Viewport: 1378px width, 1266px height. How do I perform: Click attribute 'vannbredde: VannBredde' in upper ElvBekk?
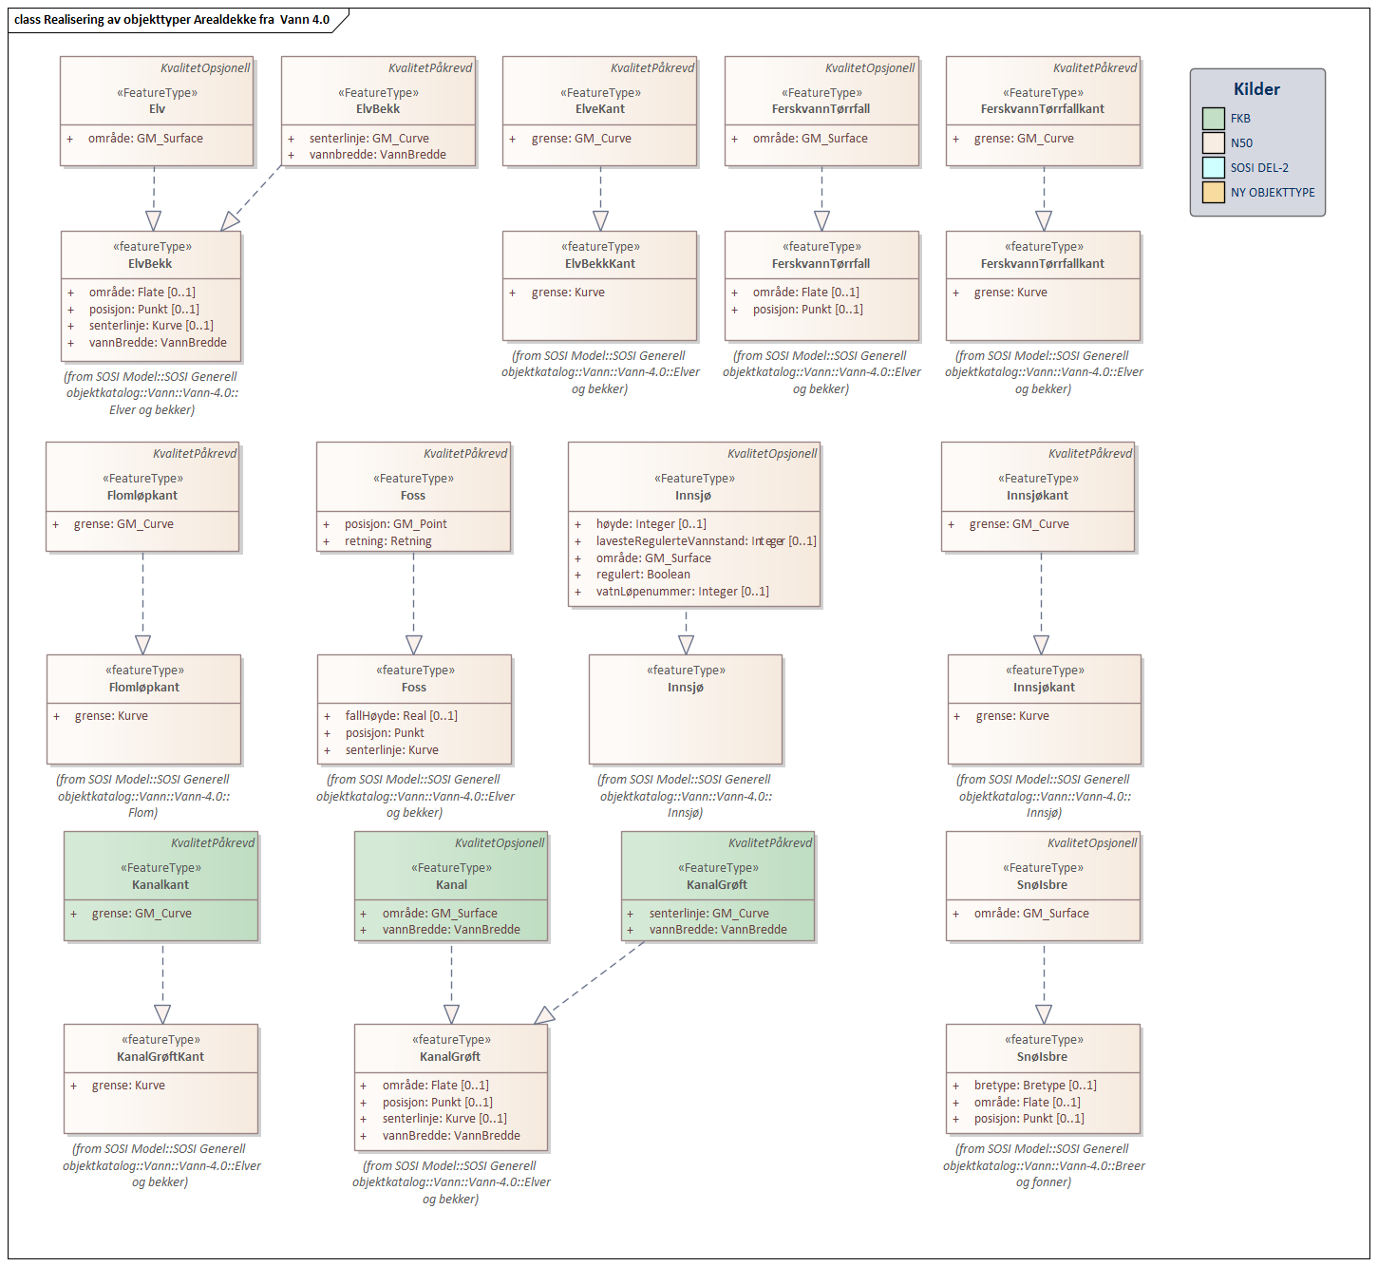tap(377, 155)
